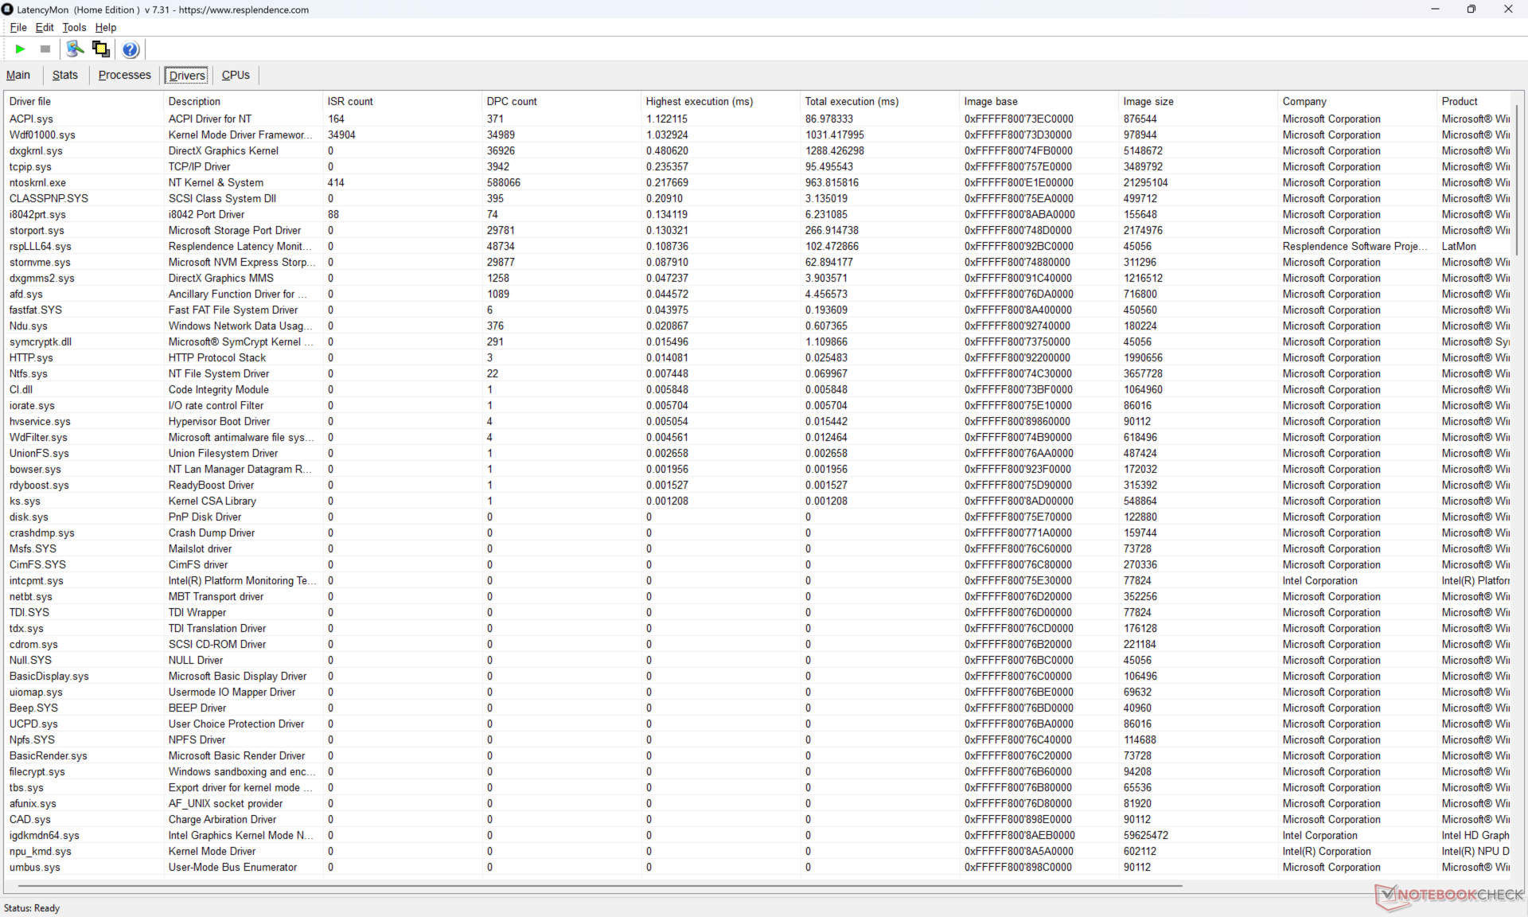Open the Tools menu
Image resolution: width=1528 pixels, height=917 pixels.
tap(74, 27)
